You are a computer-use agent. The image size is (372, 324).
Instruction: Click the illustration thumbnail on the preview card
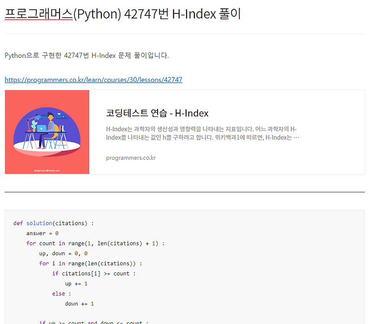click(x=46, y=132)
